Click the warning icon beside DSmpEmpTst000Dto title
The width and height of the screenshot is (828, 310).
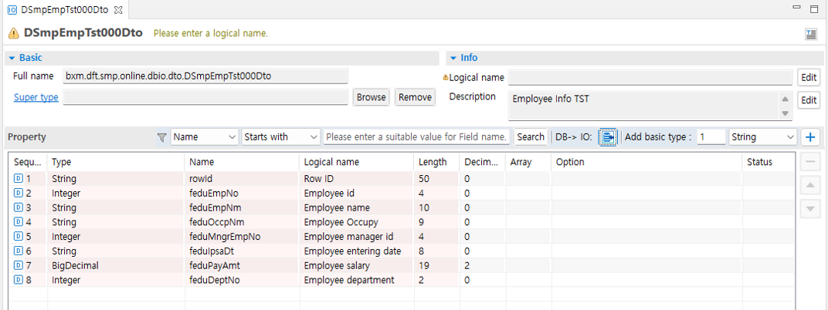click(x=14, y=34)
